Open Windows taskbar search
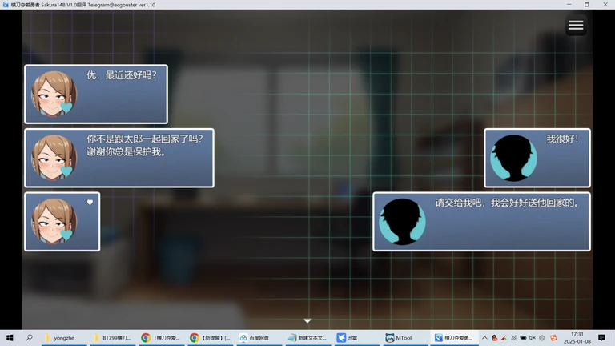 click(30, 338)
